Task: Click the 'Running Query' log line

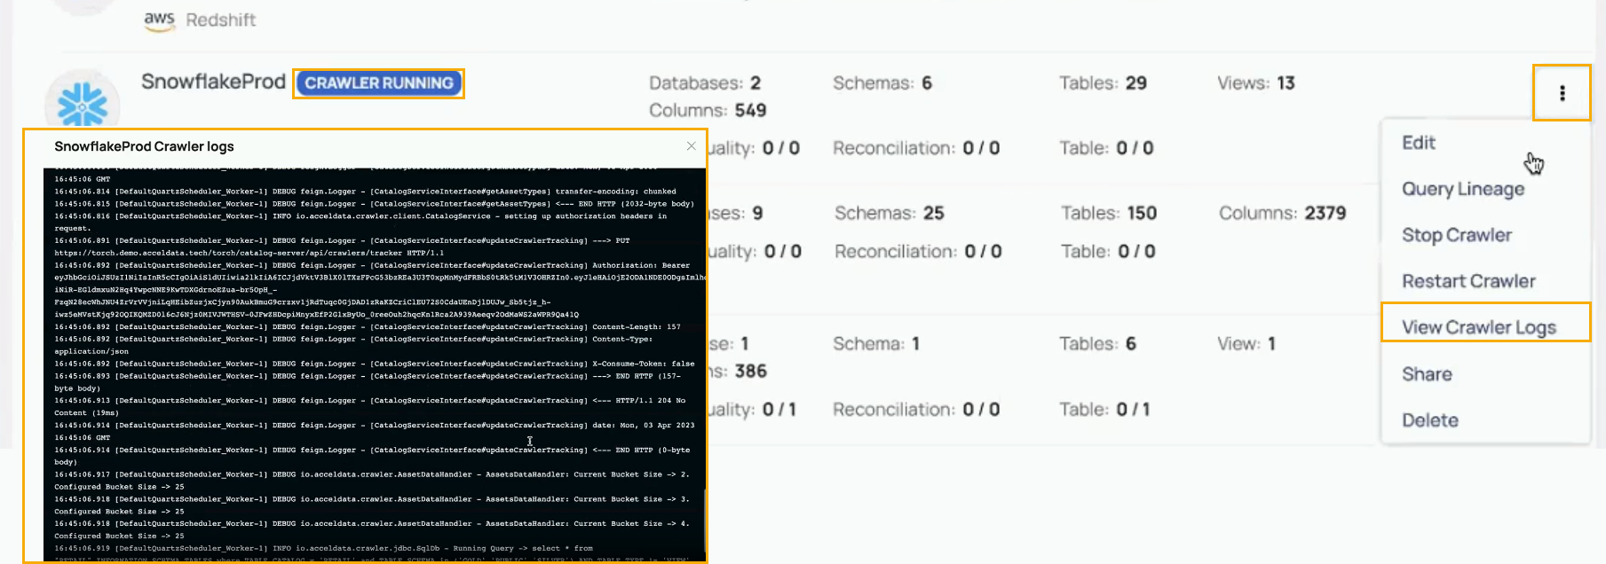Action: (323, 549)
